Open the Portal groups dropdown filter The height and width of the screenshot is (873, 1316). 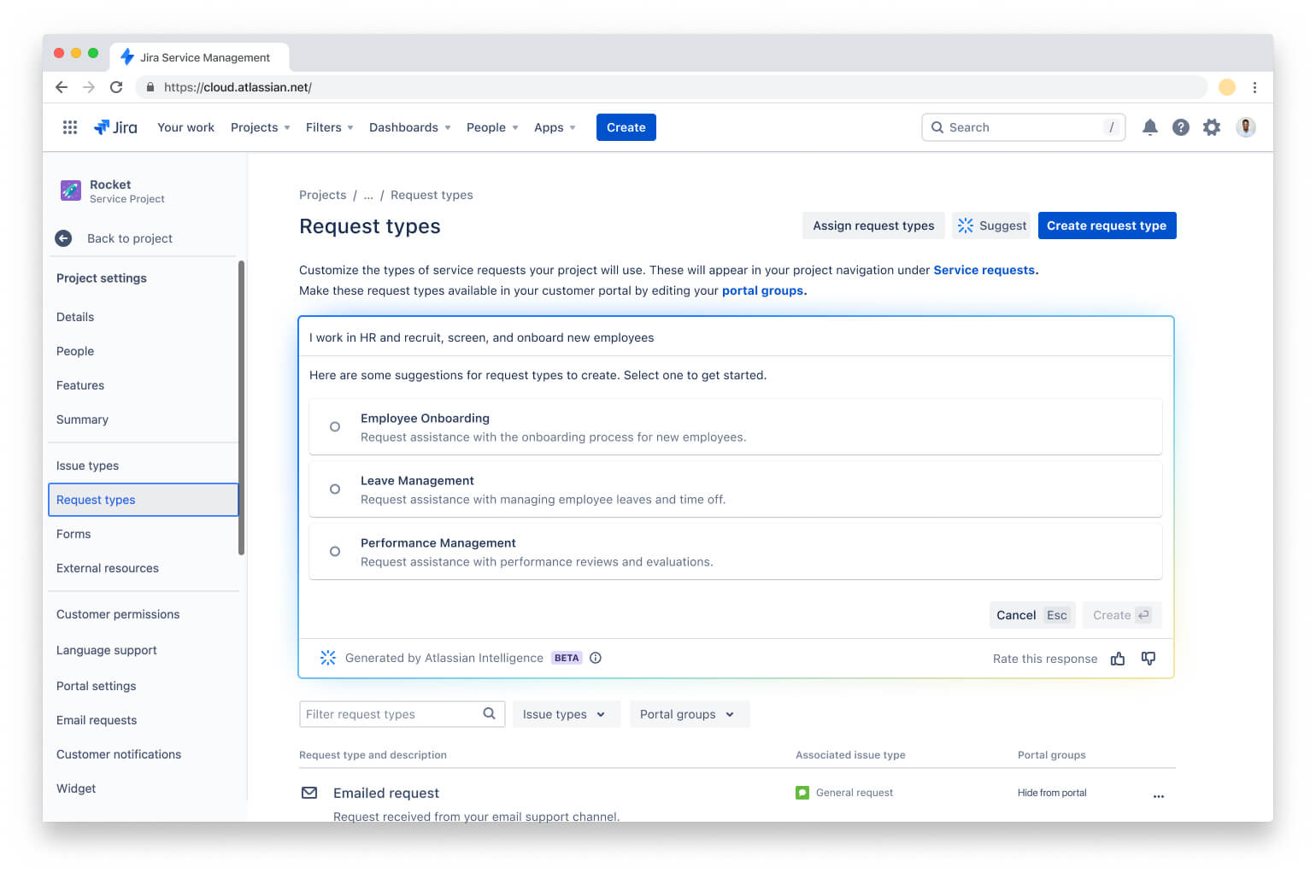689,713
